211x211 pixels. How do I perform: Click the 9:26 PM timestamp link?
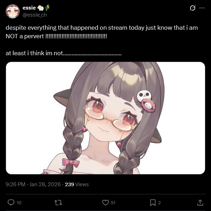point(33,184)
